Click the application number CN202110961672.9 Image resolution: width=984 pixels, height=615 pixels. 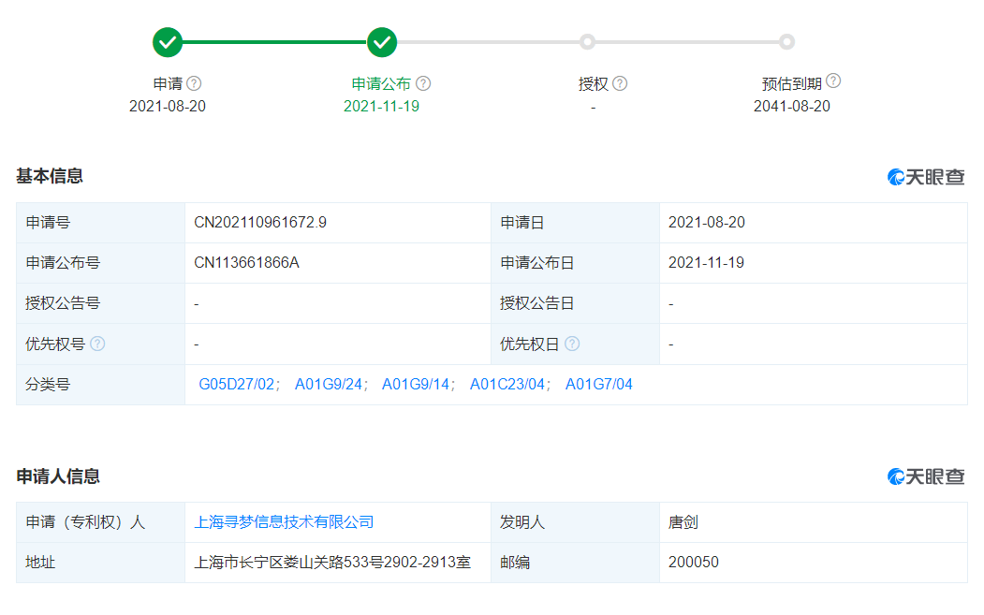tap(260, 222)
